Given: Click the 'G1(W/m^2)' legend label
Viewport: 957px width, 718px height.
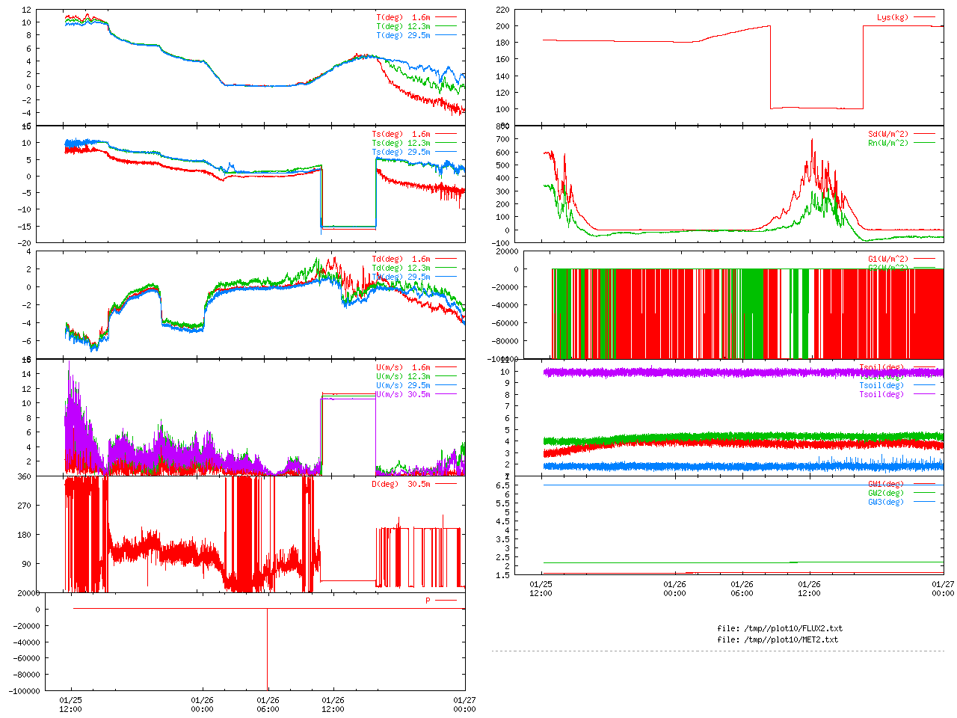Looking at the screenshot, I should (888, 259).
